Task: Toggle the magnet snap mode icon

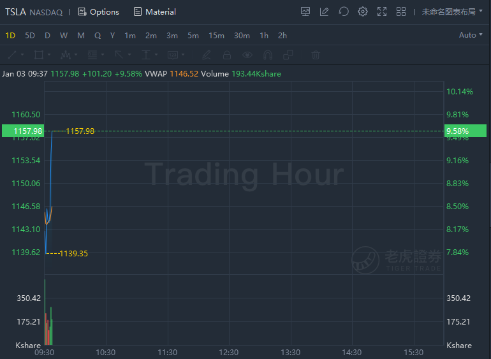Action: (268, 55)
